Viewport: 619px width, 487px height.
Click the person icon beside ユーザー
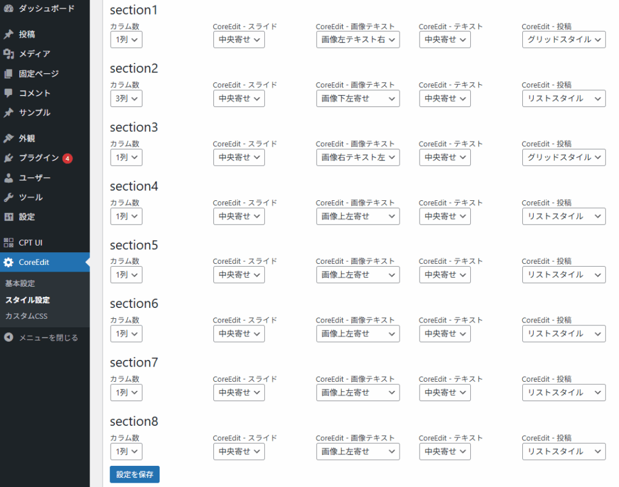[8, 178]
